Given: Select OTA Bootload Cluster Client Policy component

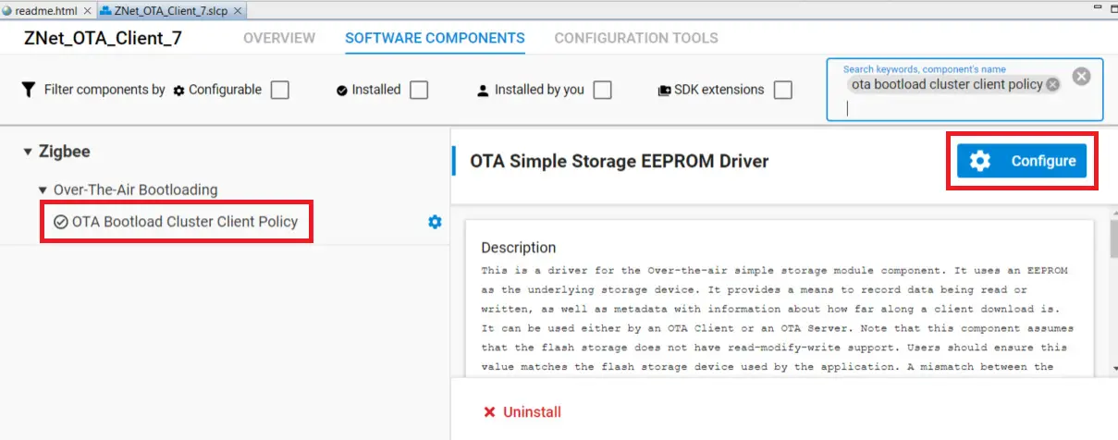Looking at the screenshot, I should pos(185,222).
